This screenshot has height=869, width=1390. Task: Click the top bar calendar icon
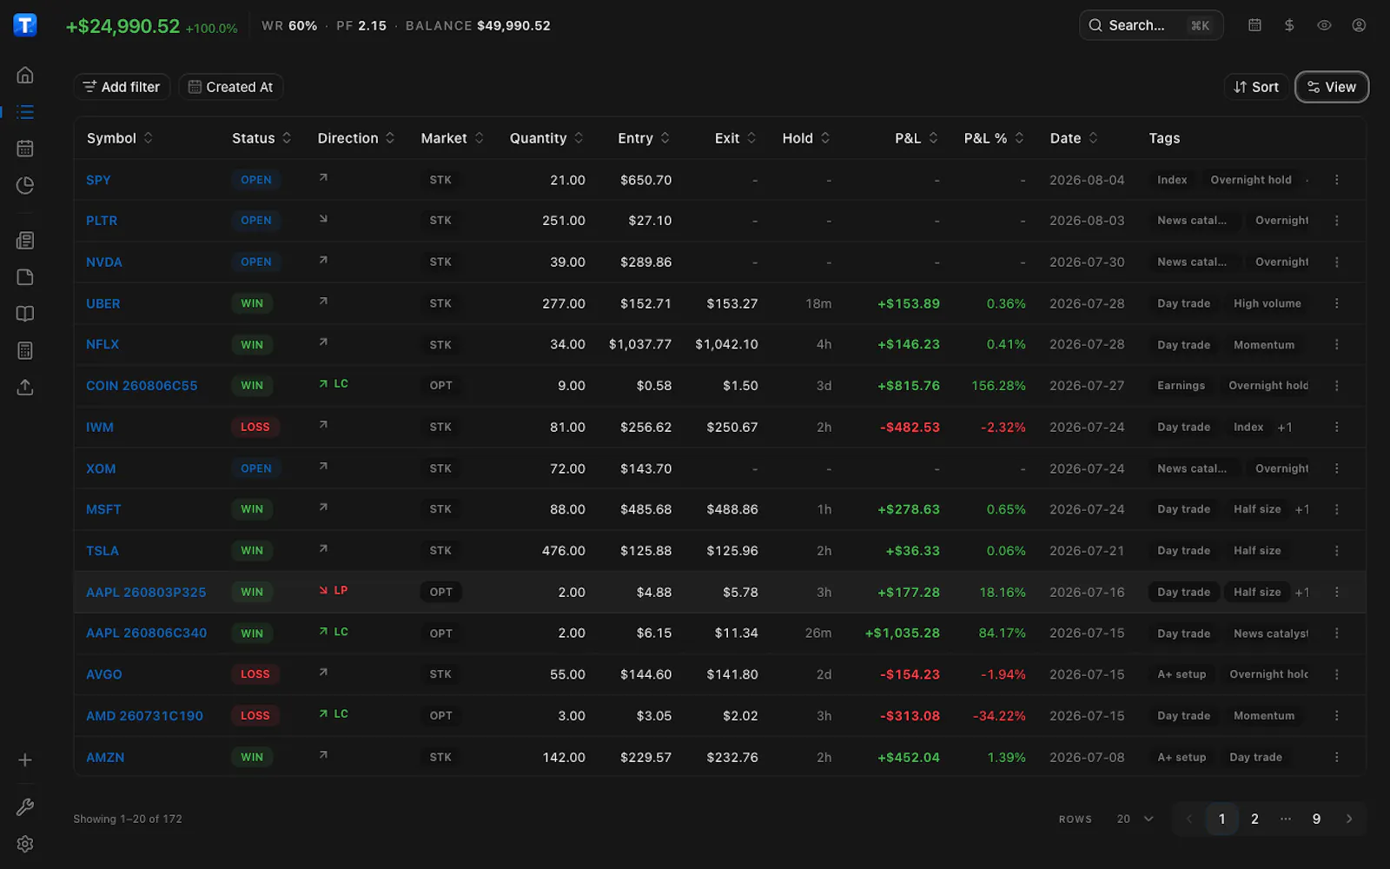pyautogui.click(x=1254, y=25)
